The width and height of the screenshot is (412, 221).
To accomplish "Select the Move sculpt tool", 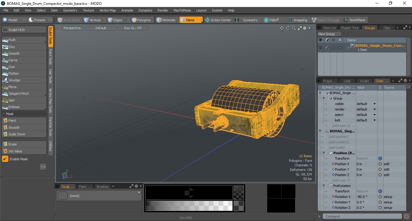I will tap(24, 87).
